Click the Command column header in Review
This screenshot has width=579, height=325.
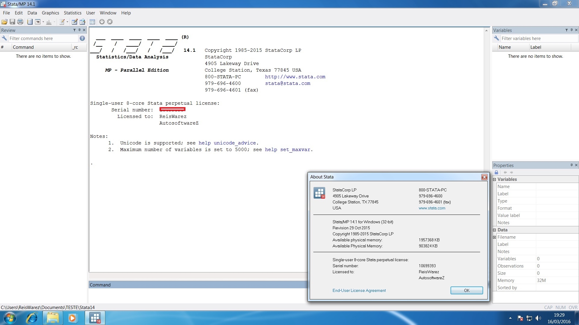tap(42, 47)
